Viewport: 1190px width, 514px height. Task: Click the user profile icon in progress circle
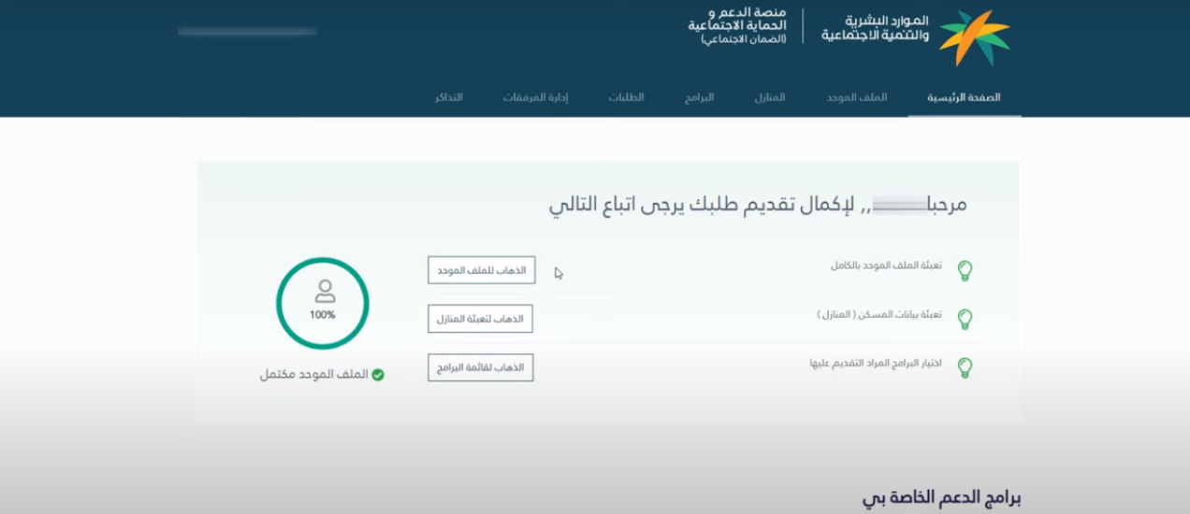[324, 291]
